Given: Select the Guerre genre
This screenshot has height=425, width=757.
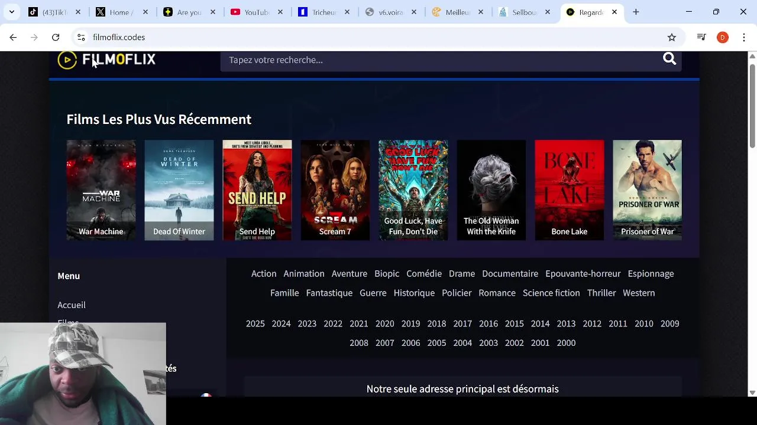Looking at the screenshot, I should pos(373,293).
